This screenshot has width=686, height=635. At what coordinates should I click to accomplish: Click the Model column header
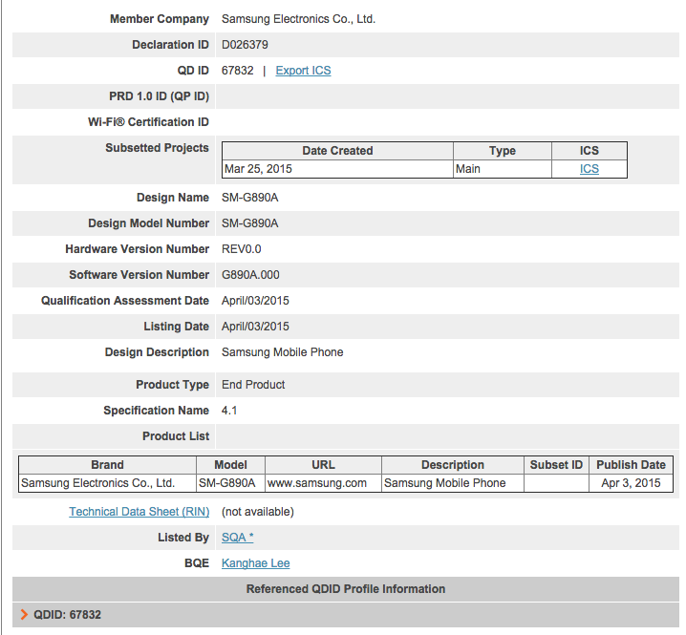point(230,465)
